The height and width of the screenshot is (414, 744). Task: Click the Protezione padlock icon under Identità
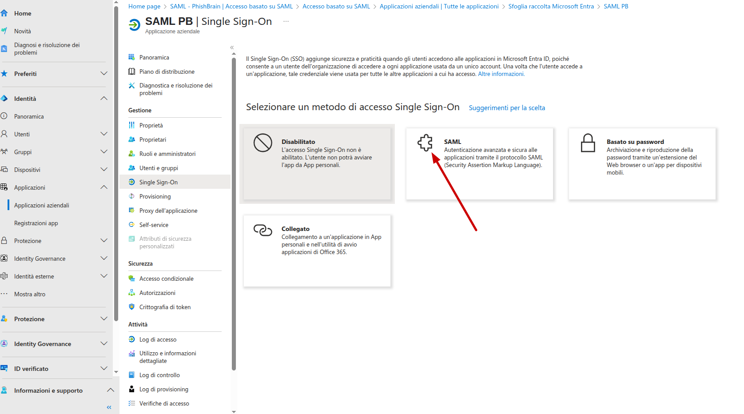click(4, 241)
